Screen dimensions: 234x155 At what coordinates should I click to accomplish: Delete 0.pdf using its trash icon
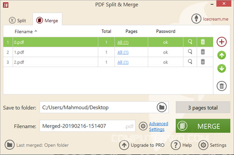coord(203,42)
